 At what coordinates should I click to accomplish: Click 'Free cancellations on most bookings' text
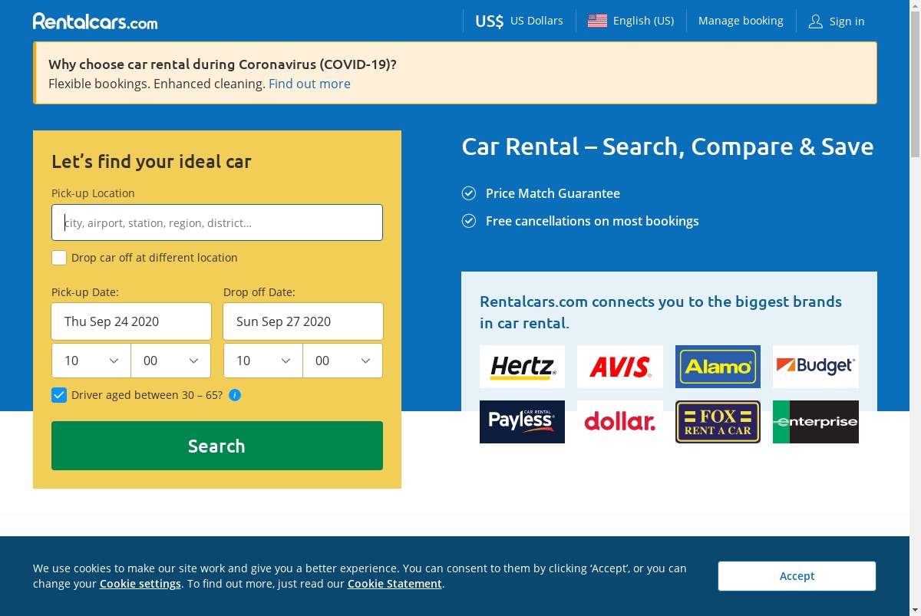pos(593,221)
